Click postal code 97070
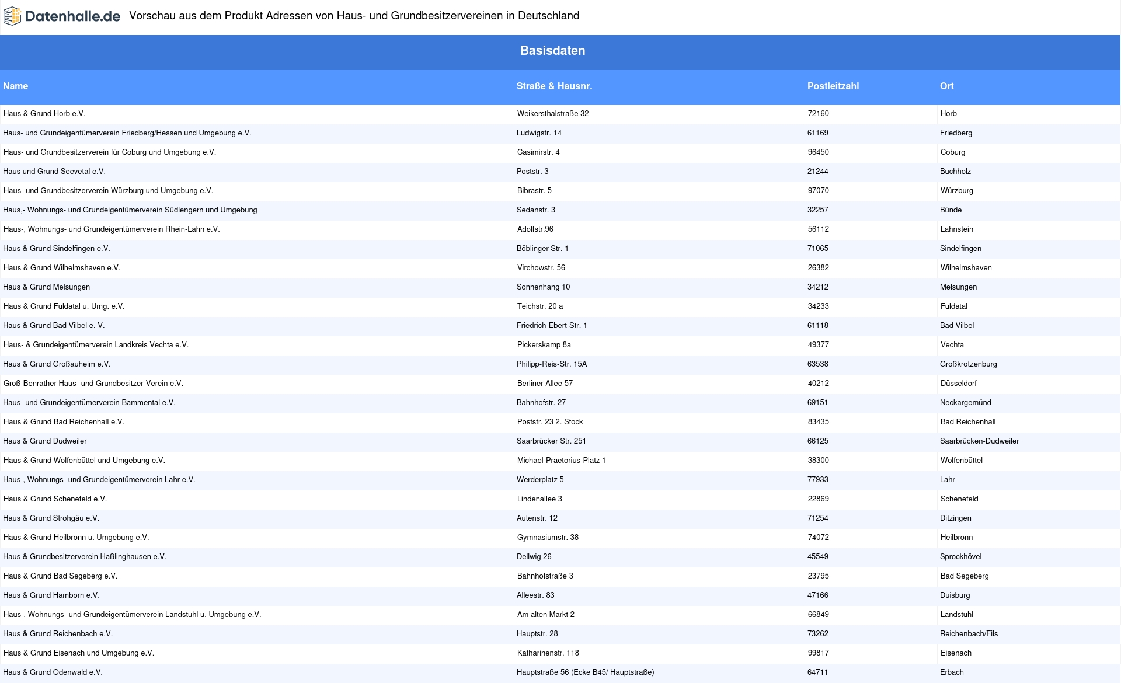The height and width of the screenshot is (683, 1121). click(818, 191)
